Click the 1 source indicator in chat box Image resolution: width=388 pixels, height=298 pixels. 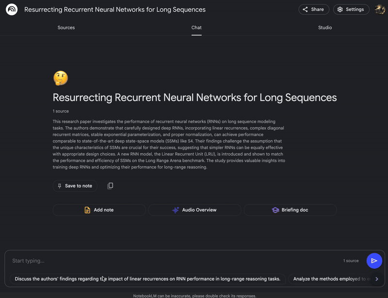(x=351, y=261)
